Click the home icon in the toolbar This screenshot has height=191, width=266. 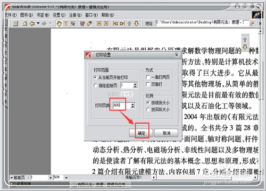click(x=25, y=23)
